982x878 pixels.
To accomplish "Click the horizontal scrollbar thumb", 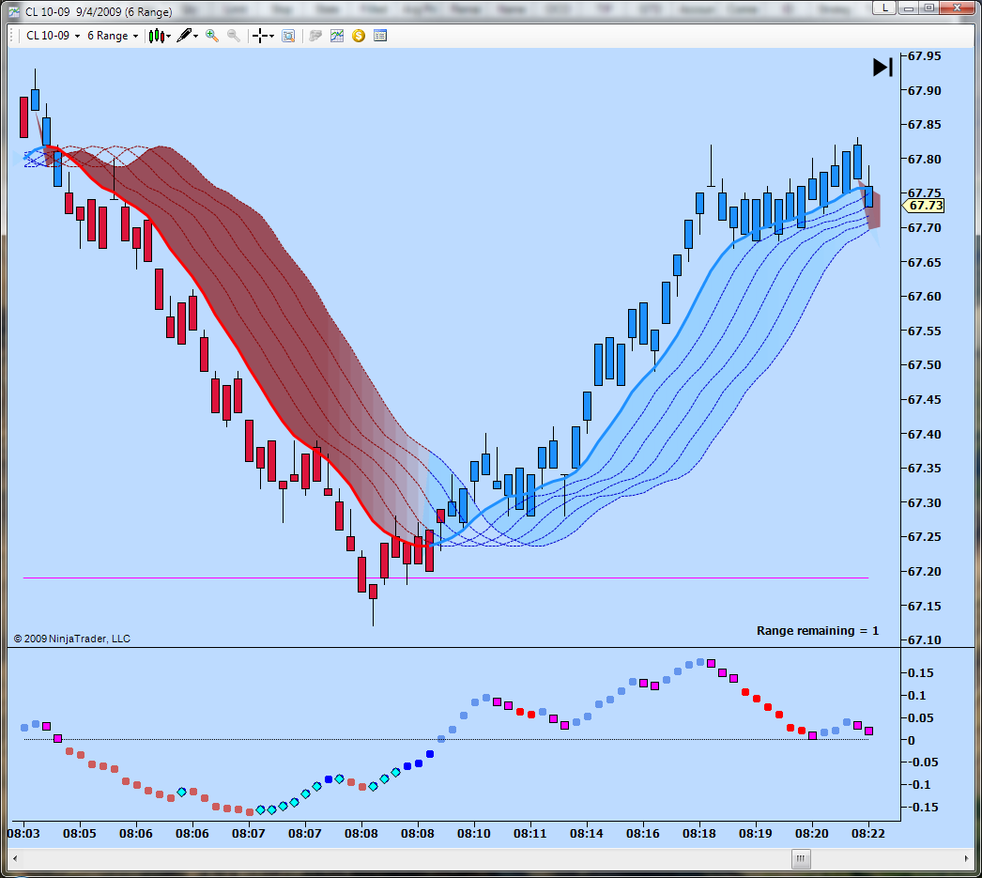I will pyautogui.click(x=801, y=859).
